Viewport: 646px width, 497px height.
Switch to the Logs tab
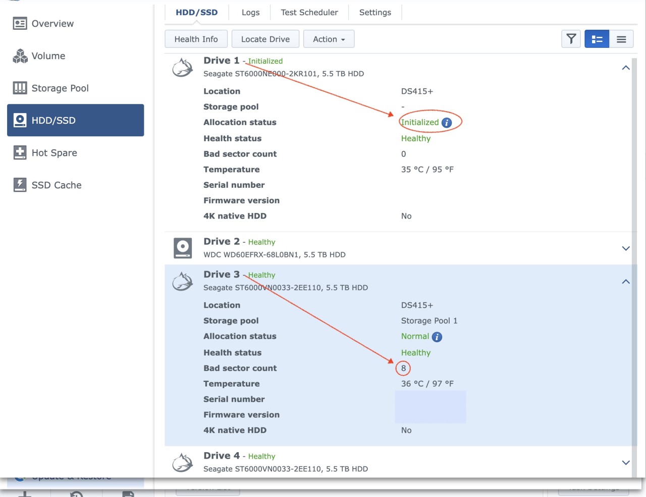(250, 13)
